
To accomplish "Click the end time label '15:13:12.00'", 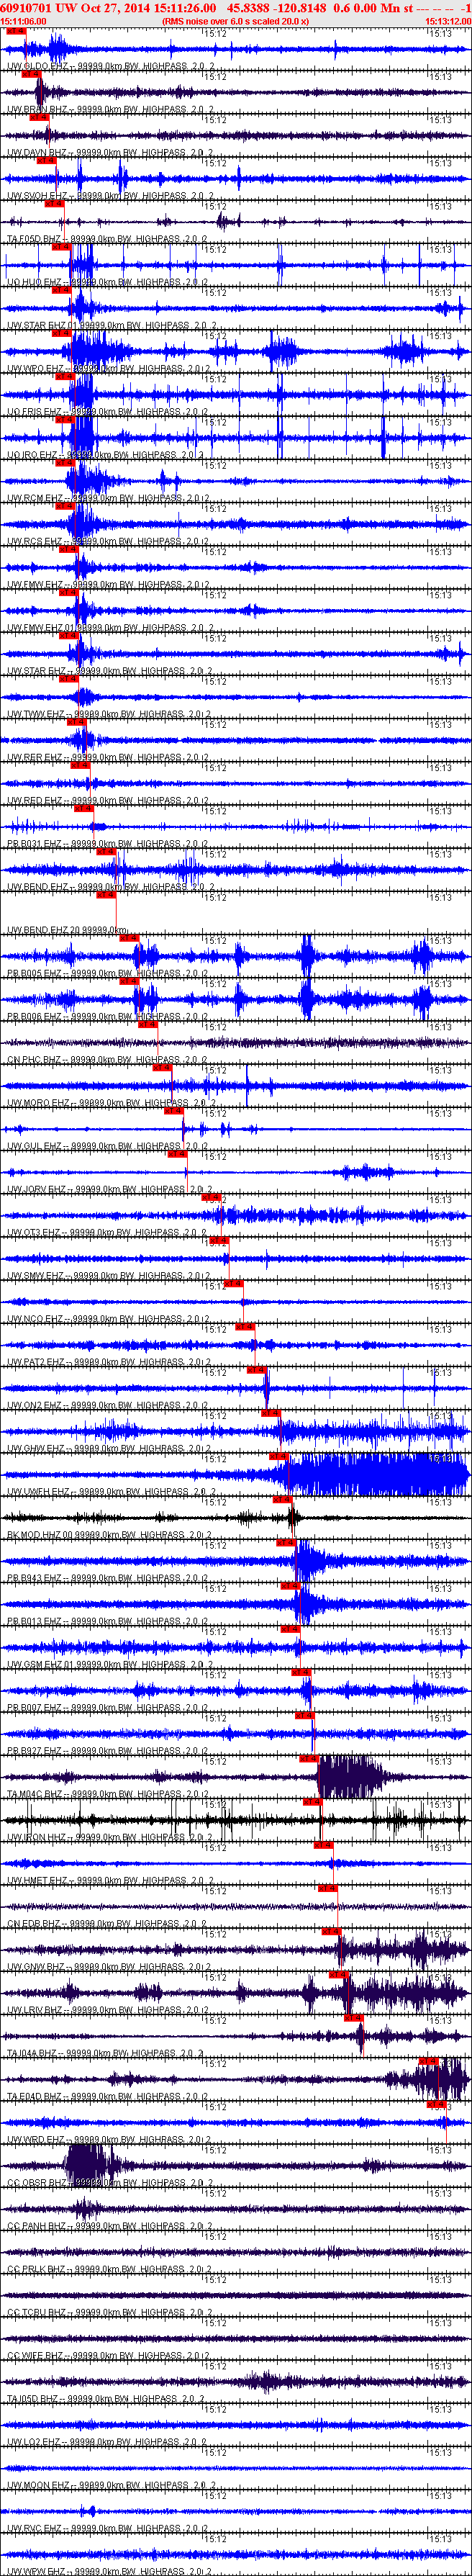I will [x=447, y=21].
